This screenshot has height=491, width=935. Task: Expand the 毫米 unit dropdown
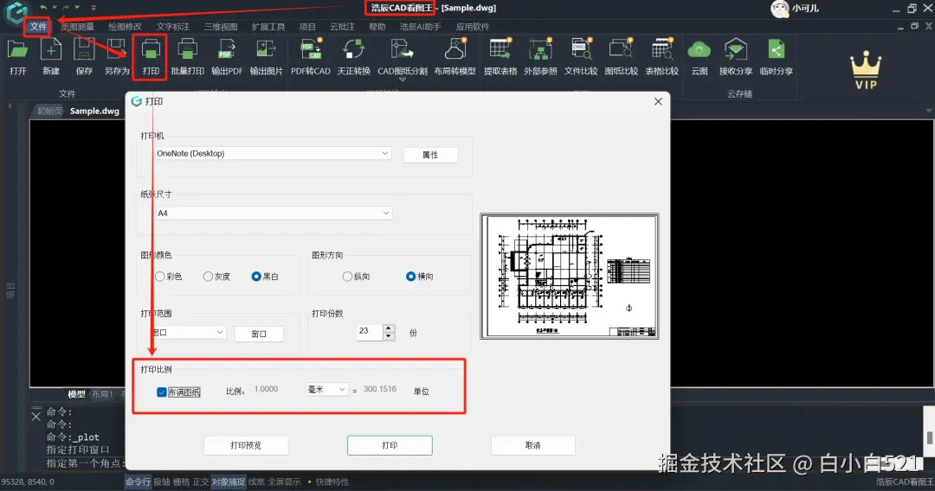click(x=326, y=389)
